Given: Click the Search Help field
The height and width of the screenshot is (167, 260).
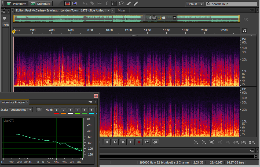Looking at the screenshot, I should pos(232,4).
